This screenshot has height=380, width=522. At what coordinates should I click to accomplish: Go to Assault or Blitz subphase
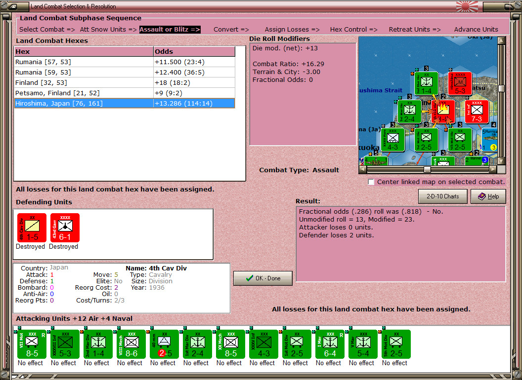(170, 29)
